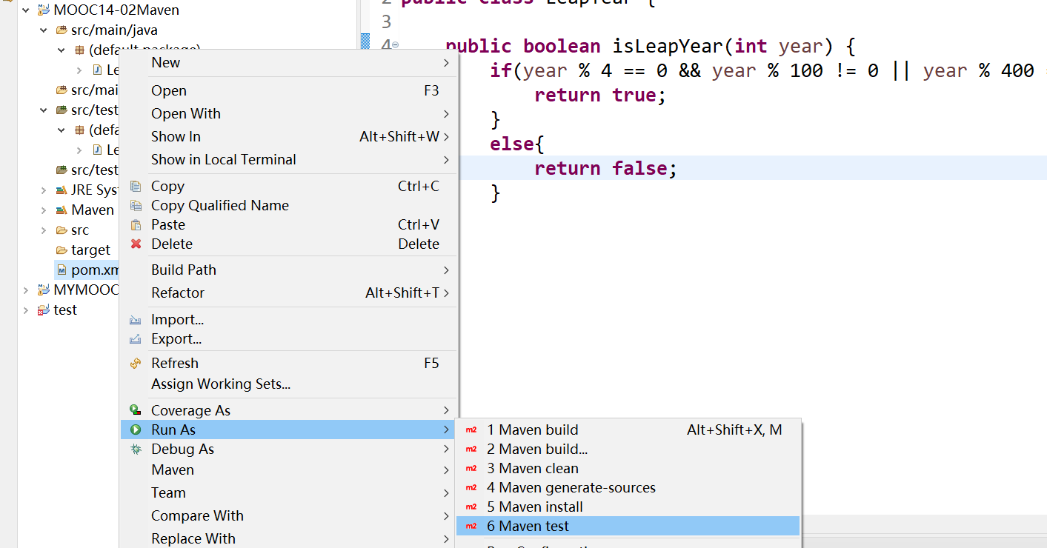Click the Import icon
Screen dimensions: 1047x548
(x=136, y=320)
